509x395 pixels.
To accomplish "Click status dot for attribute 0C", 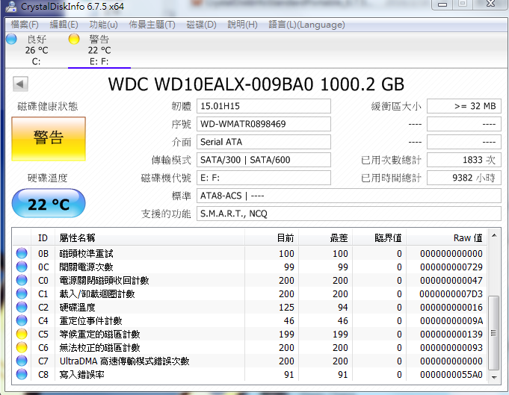I will click(22, 267).
